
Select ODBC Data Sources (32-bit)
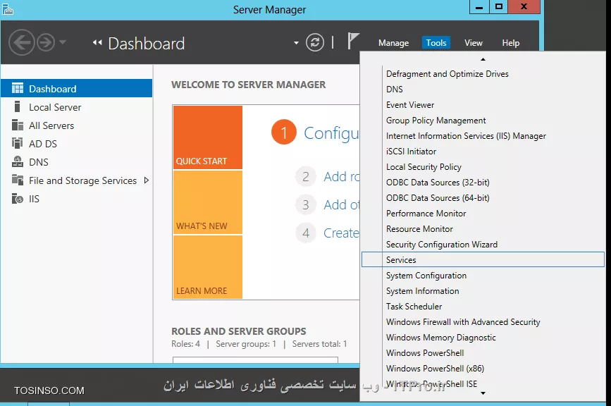[483, 183]
